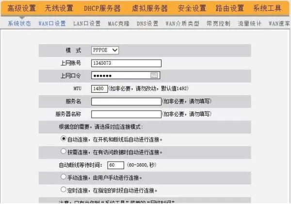Image resolution: width=291 pixels, height=204 pixels.
Task: Open the DHCP服务器 top menu
Action: point(102,8)
